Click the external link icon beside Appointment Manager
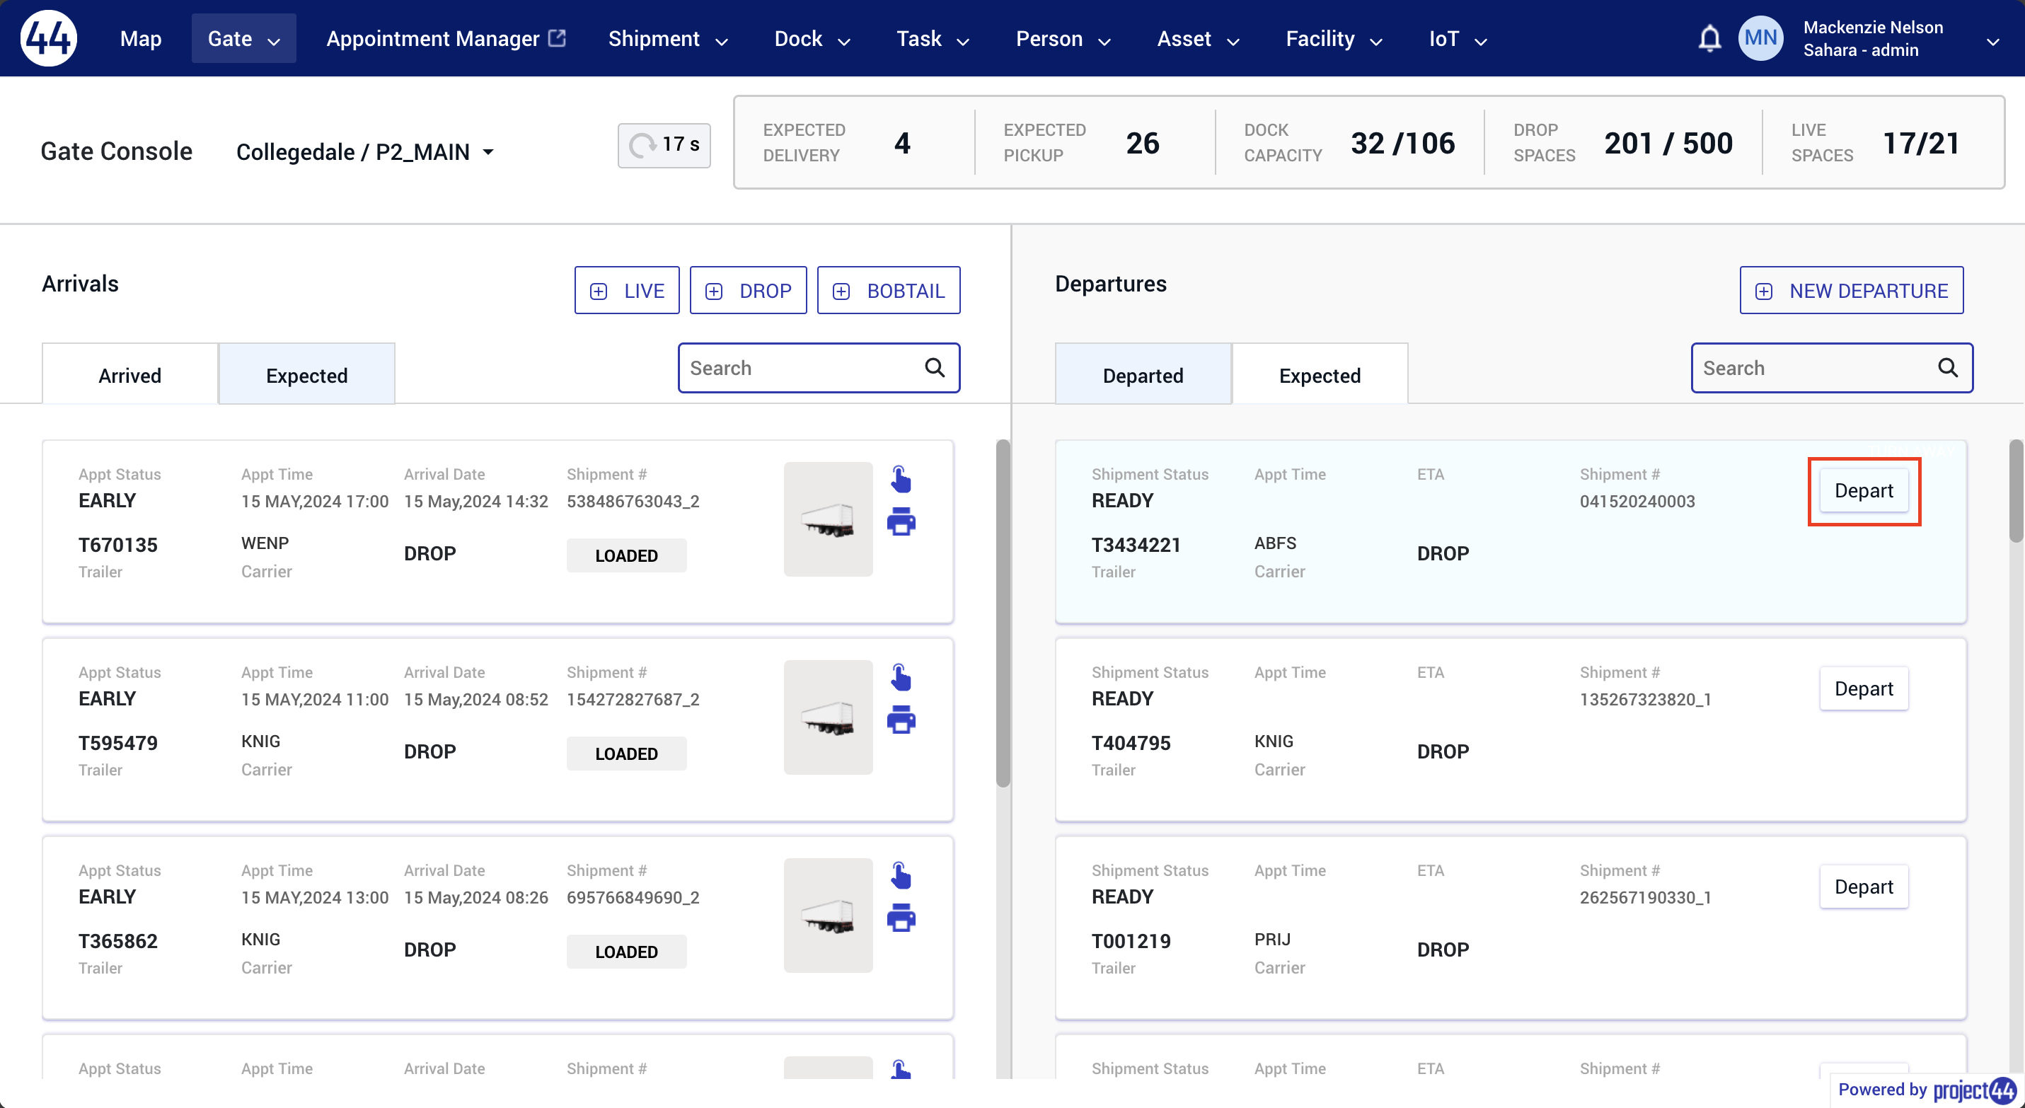 557,37
